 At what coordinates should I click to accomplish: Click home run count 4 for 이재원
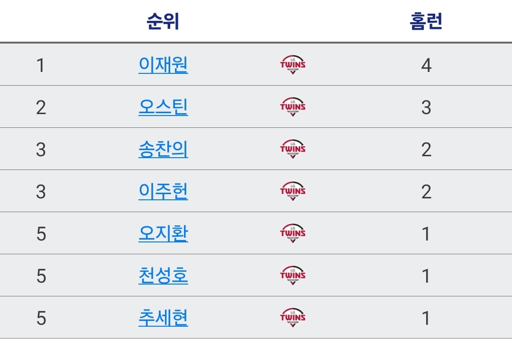tap(426, 65)
